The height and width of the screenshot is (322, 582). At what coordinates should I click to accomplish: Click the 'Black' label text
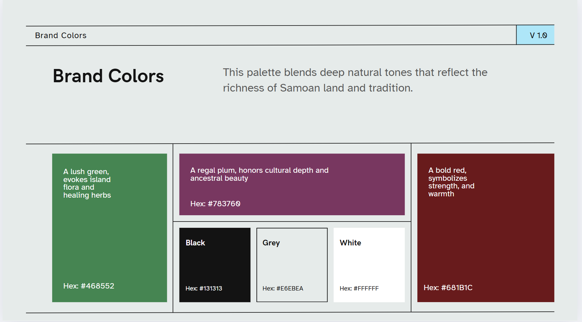tap(195, 243)
